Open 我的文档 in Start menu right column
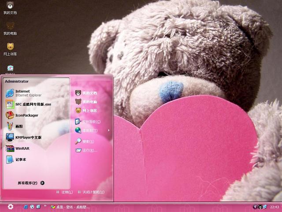 pyautogui.click(x=86, y=93)
